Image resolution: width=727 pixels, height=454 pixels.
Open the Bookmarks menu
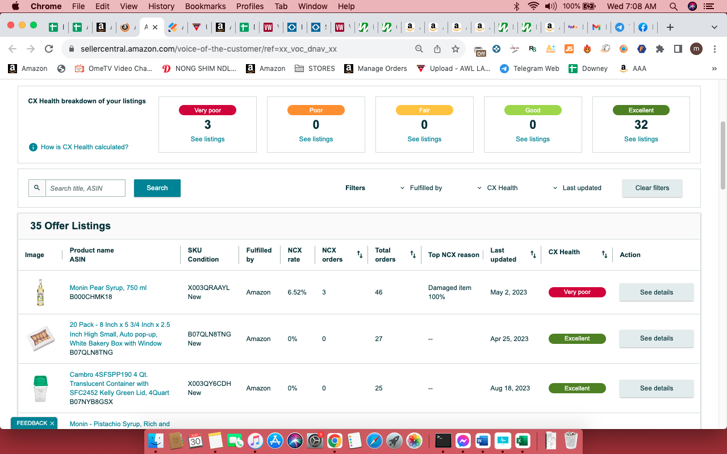coord(206,6)
